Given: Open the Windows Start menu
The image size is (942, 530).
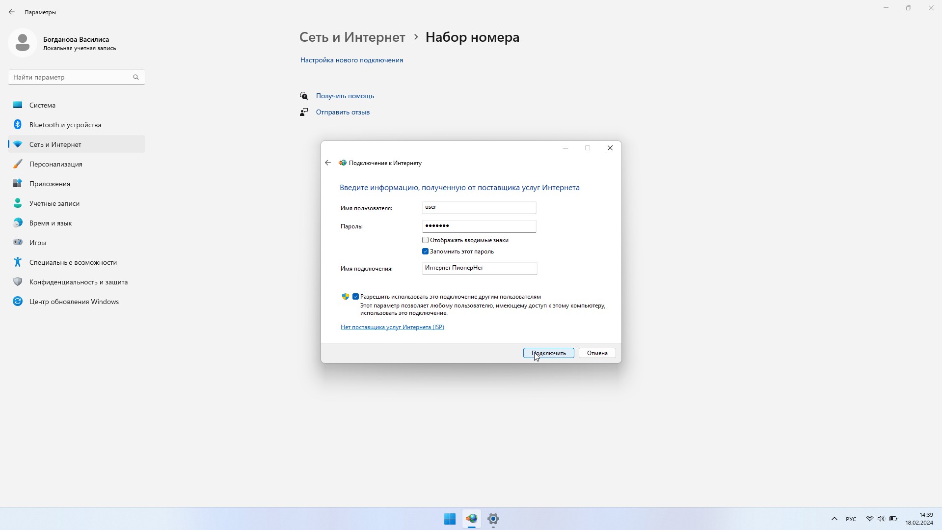Looking at the screenshot, I should 450,519.
